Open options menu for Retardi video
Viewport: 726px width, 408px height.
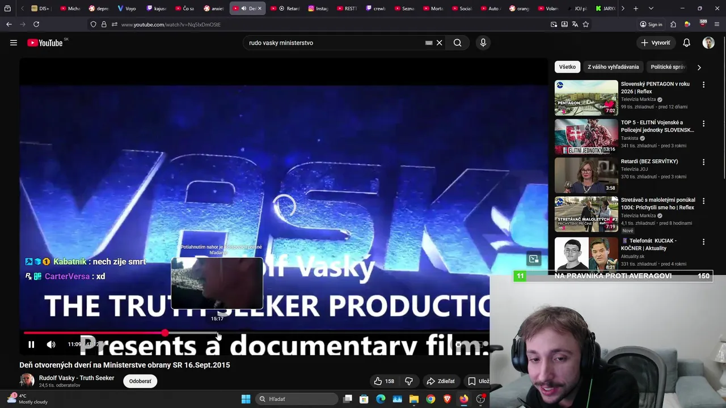tap(703, 162)
